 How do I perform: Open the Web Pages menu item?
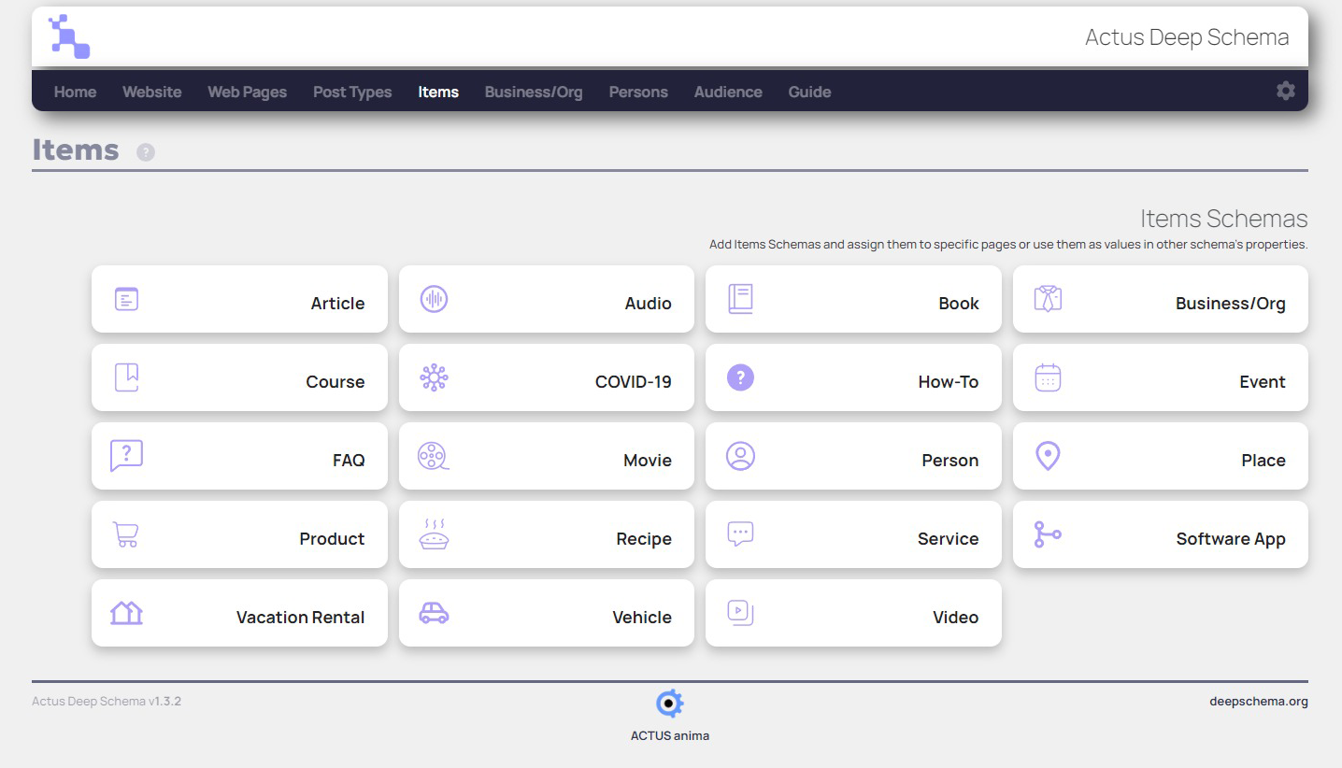coord(248,92)
